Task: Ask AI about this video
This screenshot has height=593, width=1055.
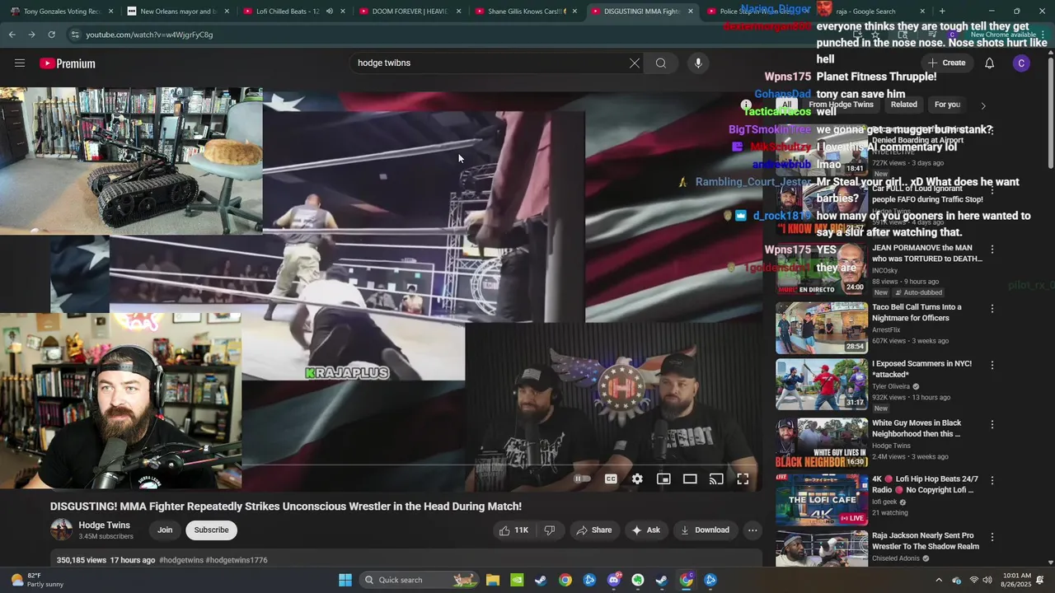Action: [645, 530]
